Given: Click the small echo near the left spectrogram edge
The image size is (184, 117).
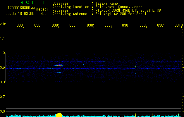Looking at the screenshot, I should [14, 65].
